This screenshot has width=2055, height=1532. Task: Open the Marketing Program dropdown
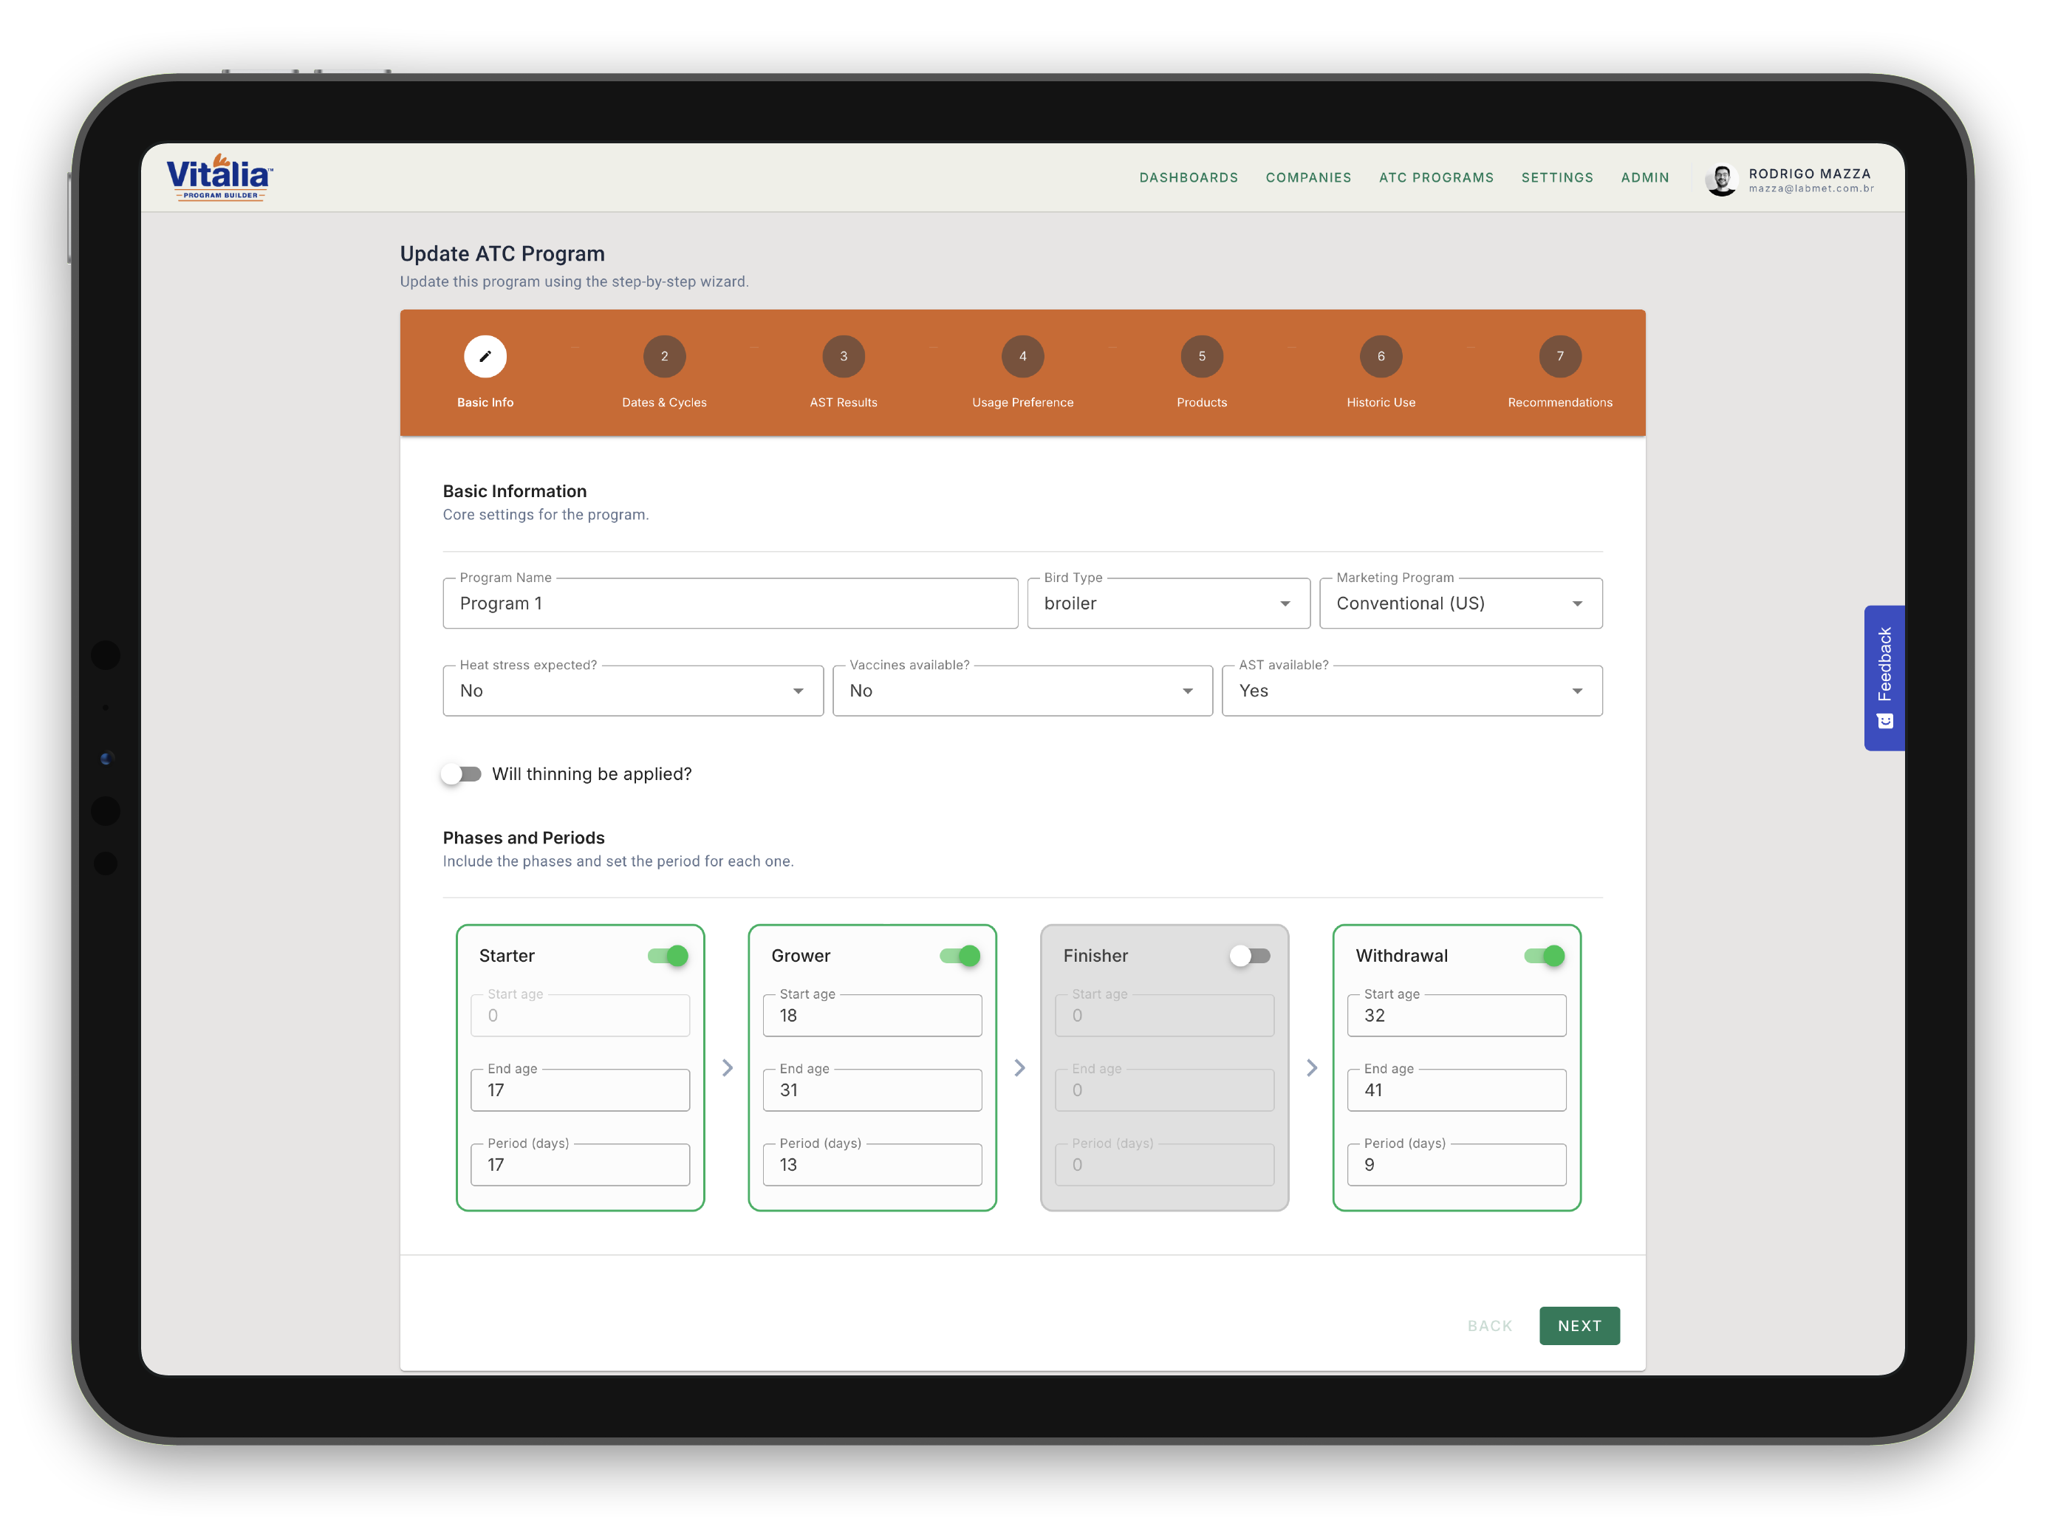coord(1460,603)
